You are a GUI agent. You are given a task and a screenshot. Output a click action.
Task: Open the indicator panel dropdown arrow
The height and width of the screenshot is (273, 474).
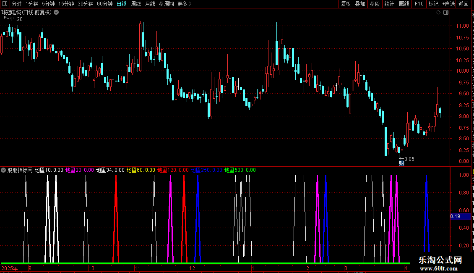pyautogui.click(x=3, y=170)
